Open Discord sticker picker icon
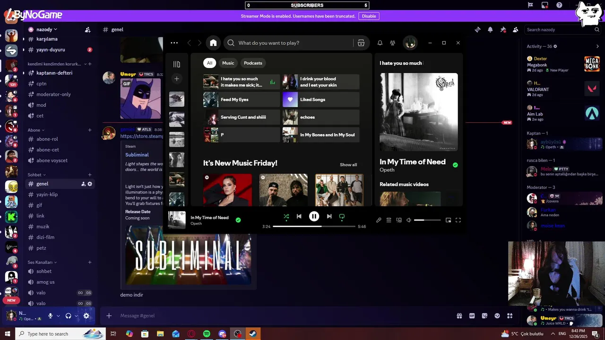Viewport: 605px width, 340px height. (484, 316)
